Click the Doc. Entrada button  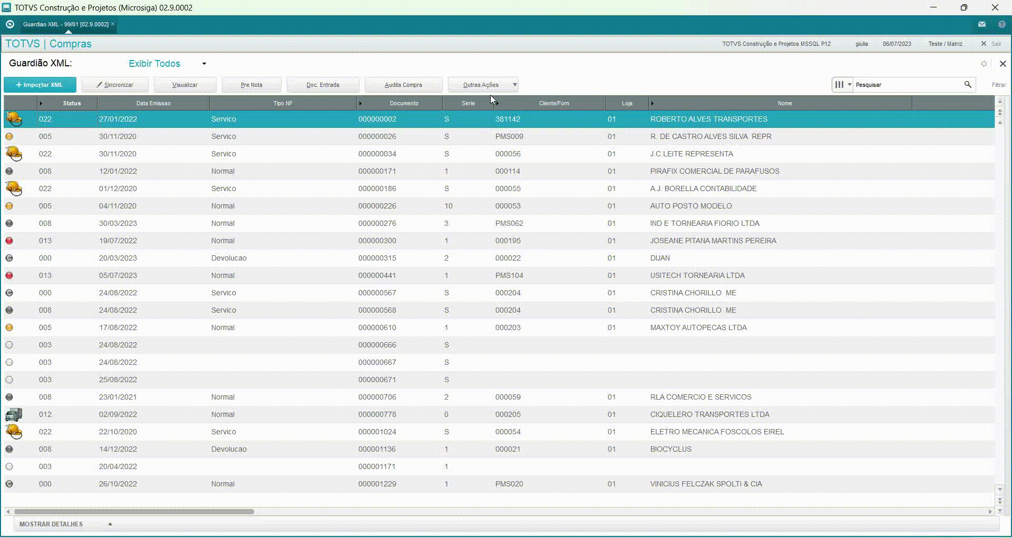[x=323, y=85]
